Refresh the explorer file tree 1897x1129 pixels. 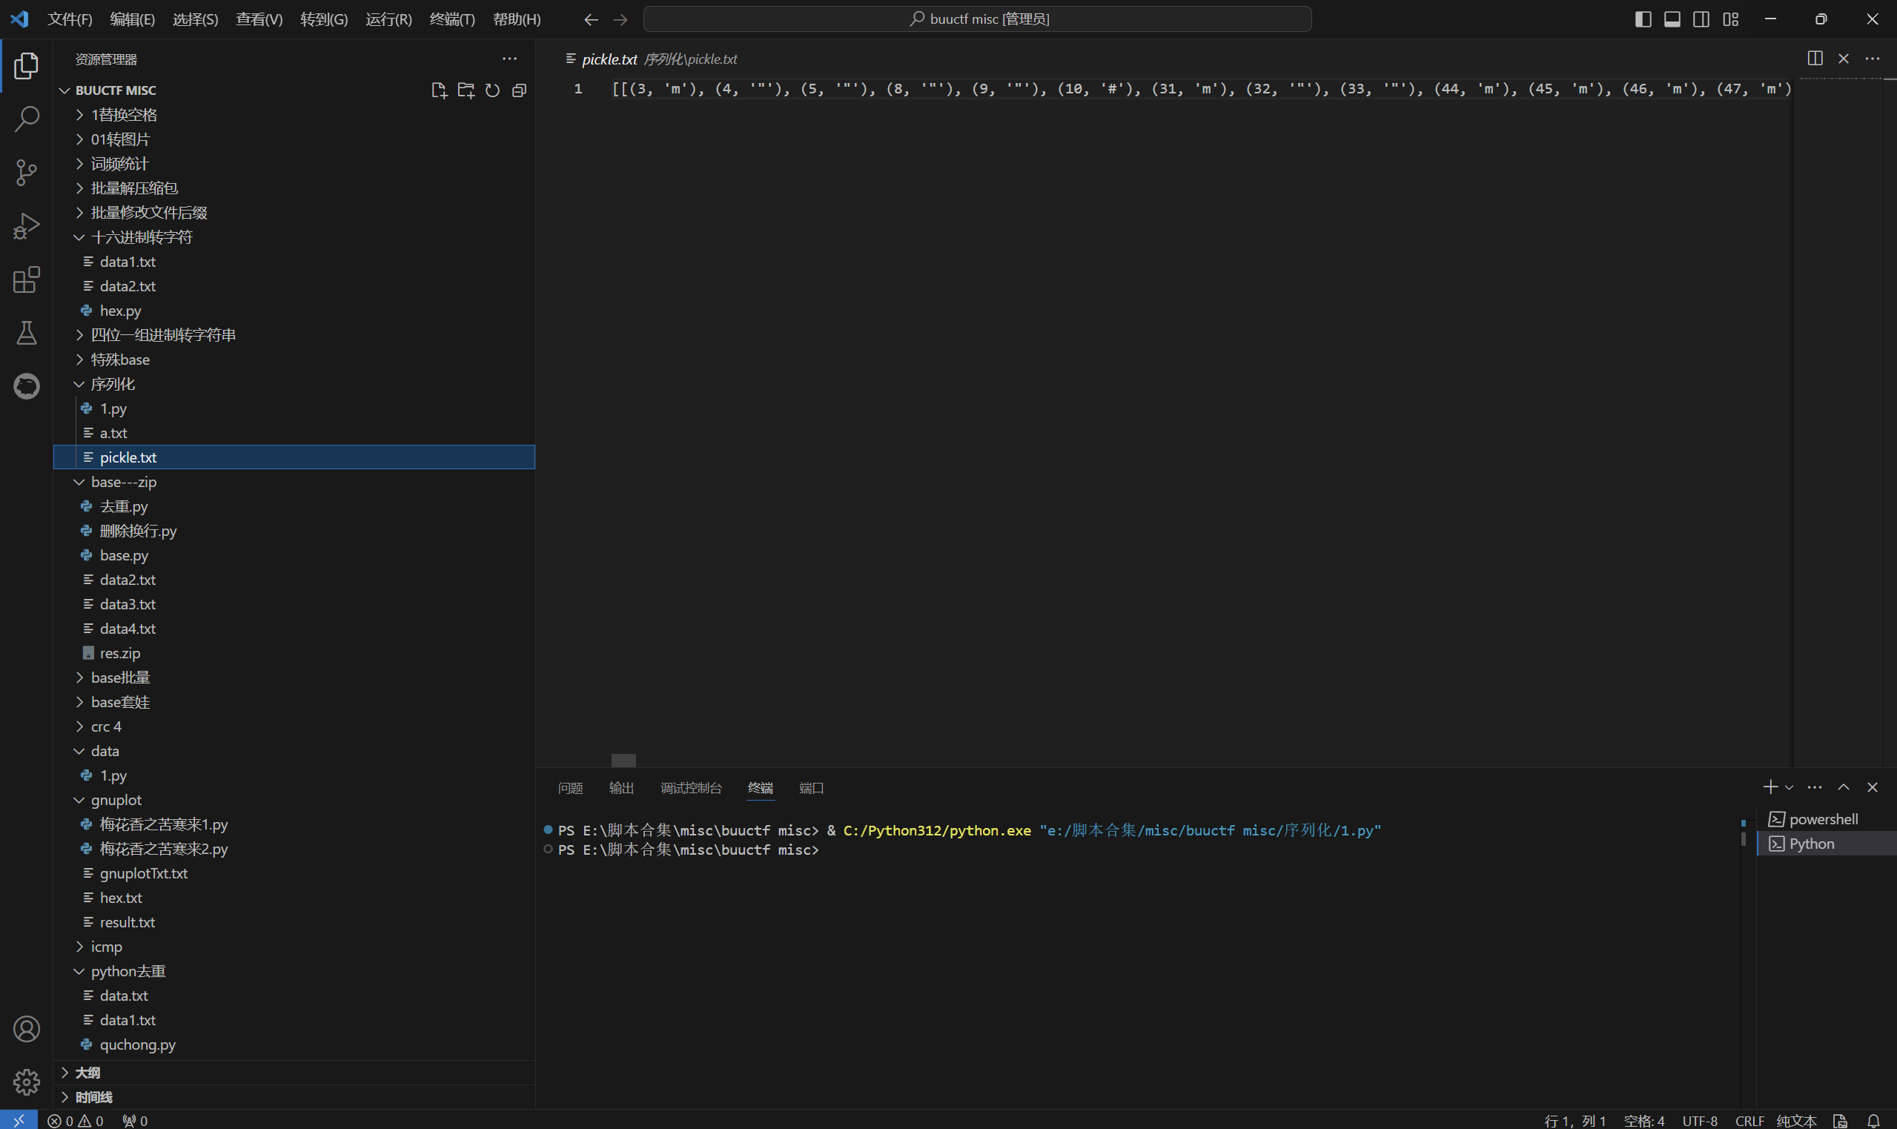pos(492,90)
